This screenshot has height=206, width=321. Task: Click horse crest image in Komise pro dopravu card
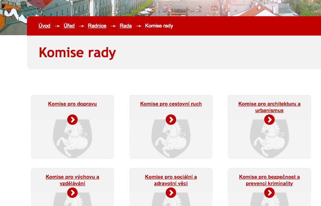point(72,139)
